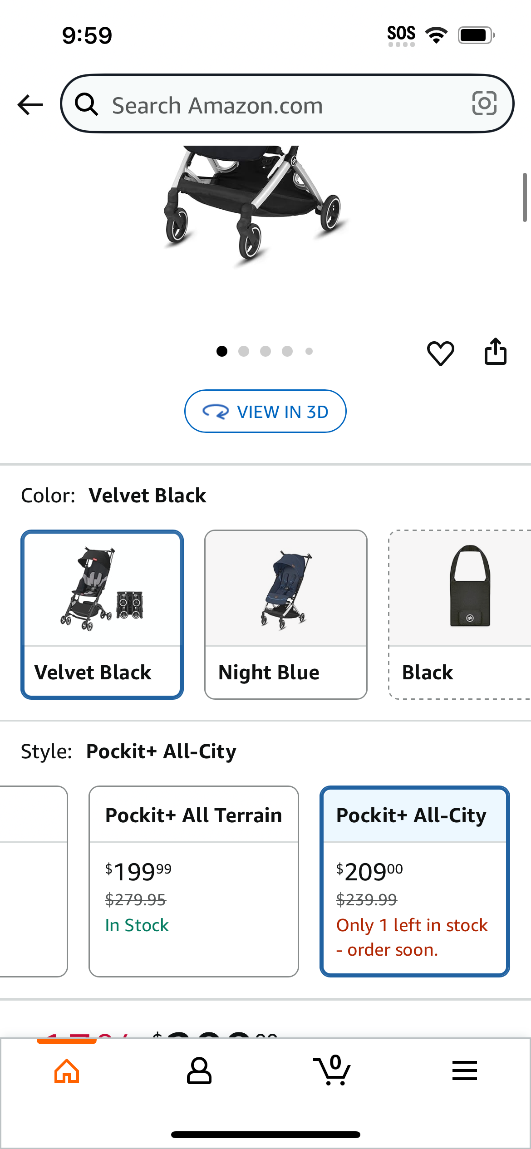This screenshot has height=1149, width=531.
Task: Tap the magnifying glass search icon
Action: click(86, 104)
